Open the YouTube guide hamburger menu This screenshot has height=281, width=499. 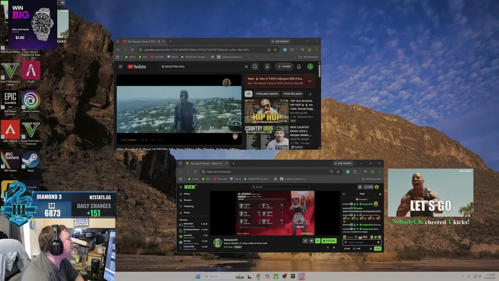[120, 66]
